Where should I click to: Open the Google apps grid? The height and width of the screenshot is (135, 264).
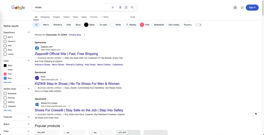242,8
